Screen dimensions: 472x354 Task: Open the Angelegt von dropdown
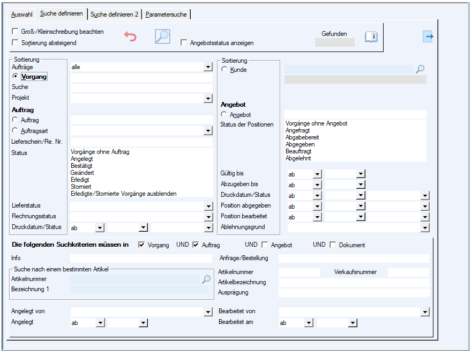click(x=208, y=312)
